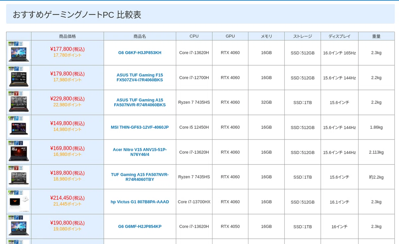Click the Core i7-12700H CPU cell
The height and width of the screenshot is (244, 399).
click(x=194, y=78)
